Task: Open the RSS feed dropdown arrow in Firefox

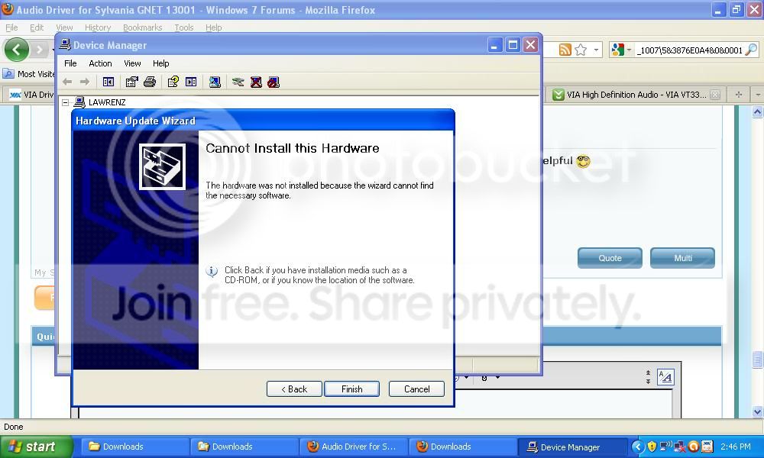Action: 596,50
